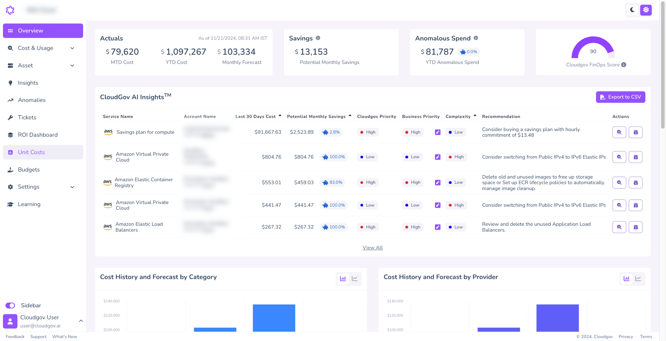Click Cloudgov logo in top-left corner

point(10,10)
